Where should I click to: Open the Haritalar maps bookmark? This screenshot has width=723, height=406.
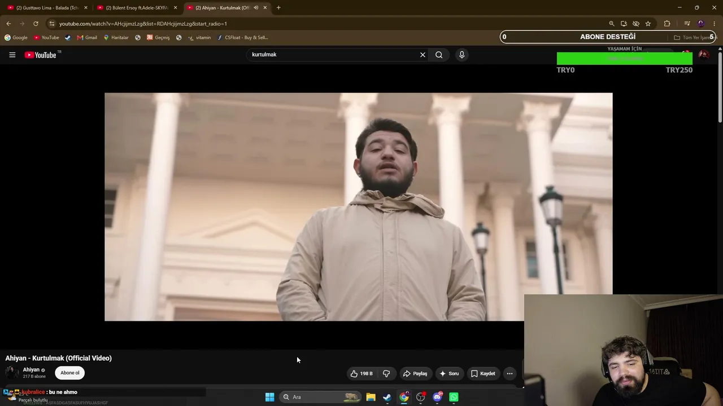[x=116, y=38]
